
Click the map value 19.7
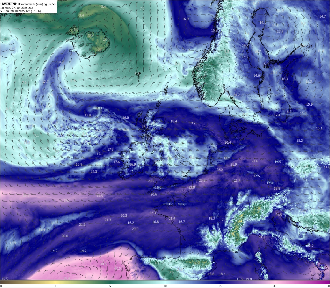tap(192, 123)
